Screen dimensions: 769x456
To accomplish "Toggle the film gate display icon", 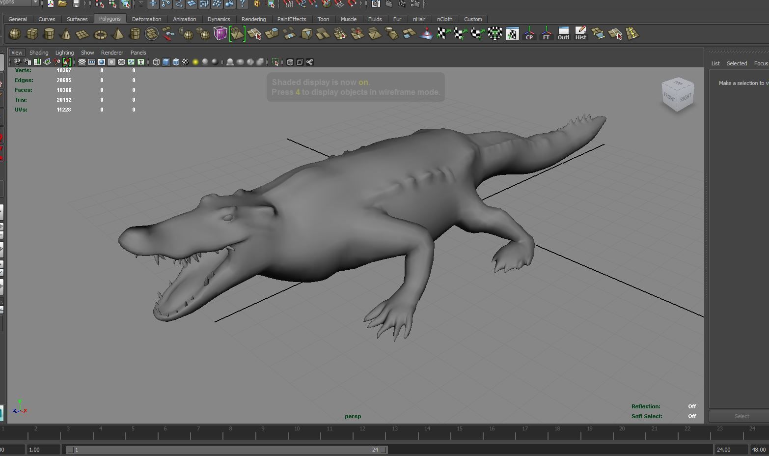I will pos(92,62).
